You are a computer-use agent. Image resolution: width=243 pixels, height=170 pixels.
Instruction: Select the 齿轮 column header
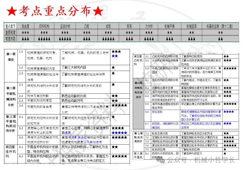[108, 26]
